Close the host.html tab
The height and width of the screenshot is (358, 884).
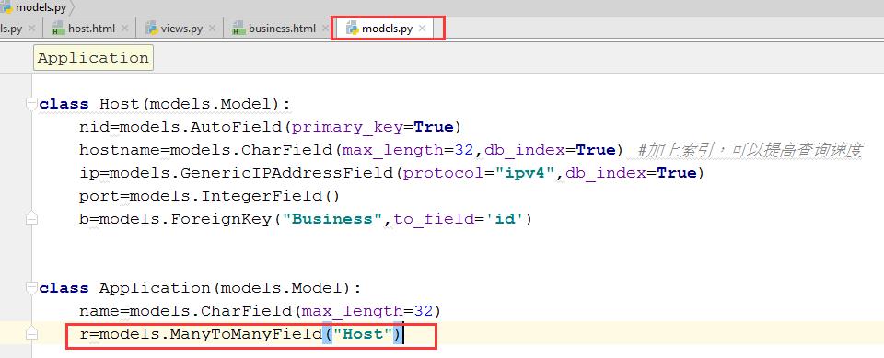124,28
